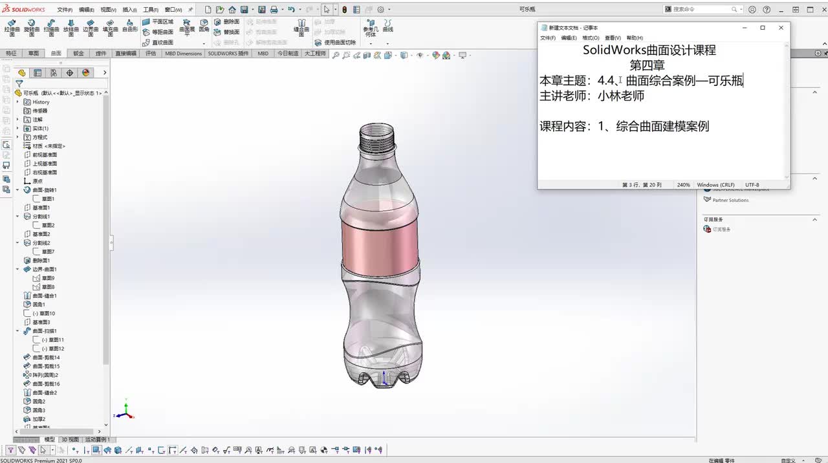
Task: Select the 边界曲面 boundary surface tool
Action: tap(91, 27)
